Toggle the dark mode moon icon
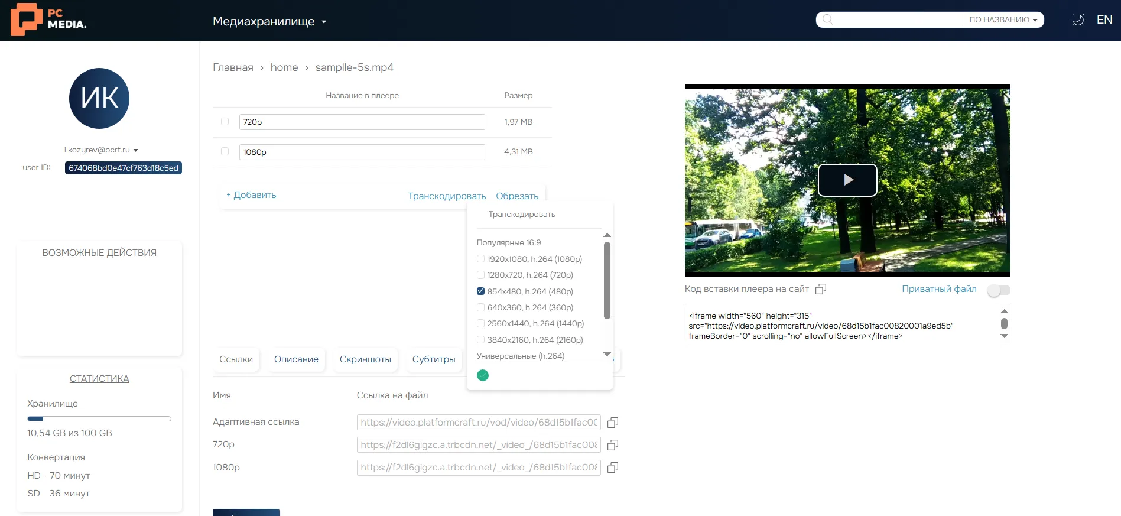This screenshot has height=516, width=1121. pos(1078,20)
